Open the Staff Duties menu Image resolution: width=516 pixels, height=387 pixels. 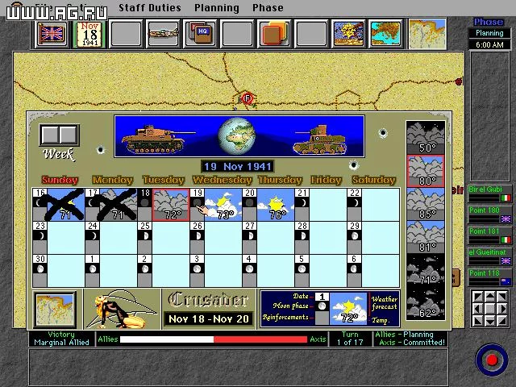click(x=150, y=8)
